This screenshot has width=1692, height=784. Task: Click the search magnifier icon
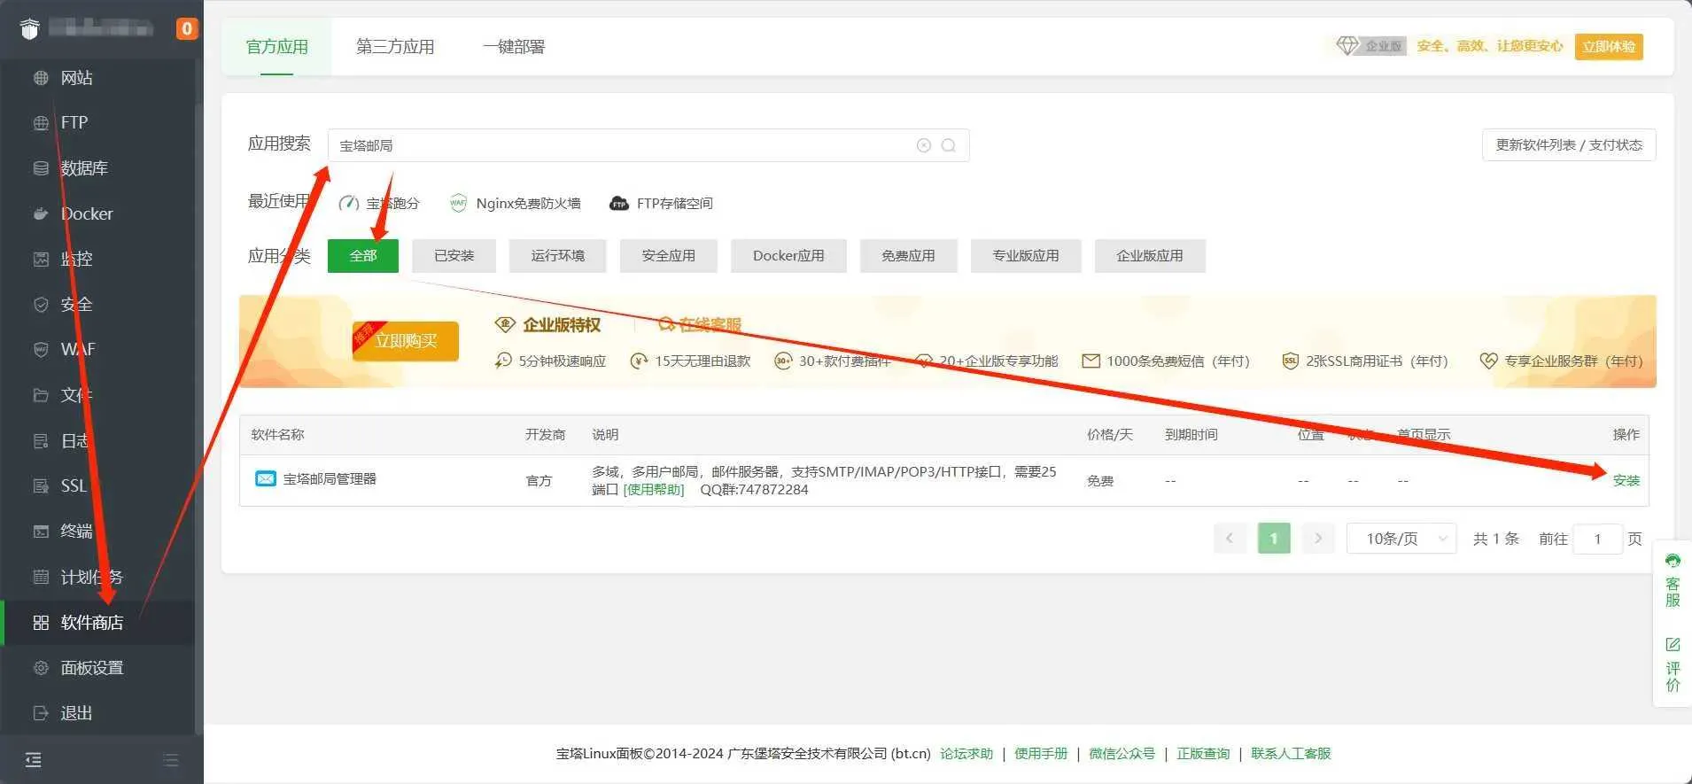949,145
